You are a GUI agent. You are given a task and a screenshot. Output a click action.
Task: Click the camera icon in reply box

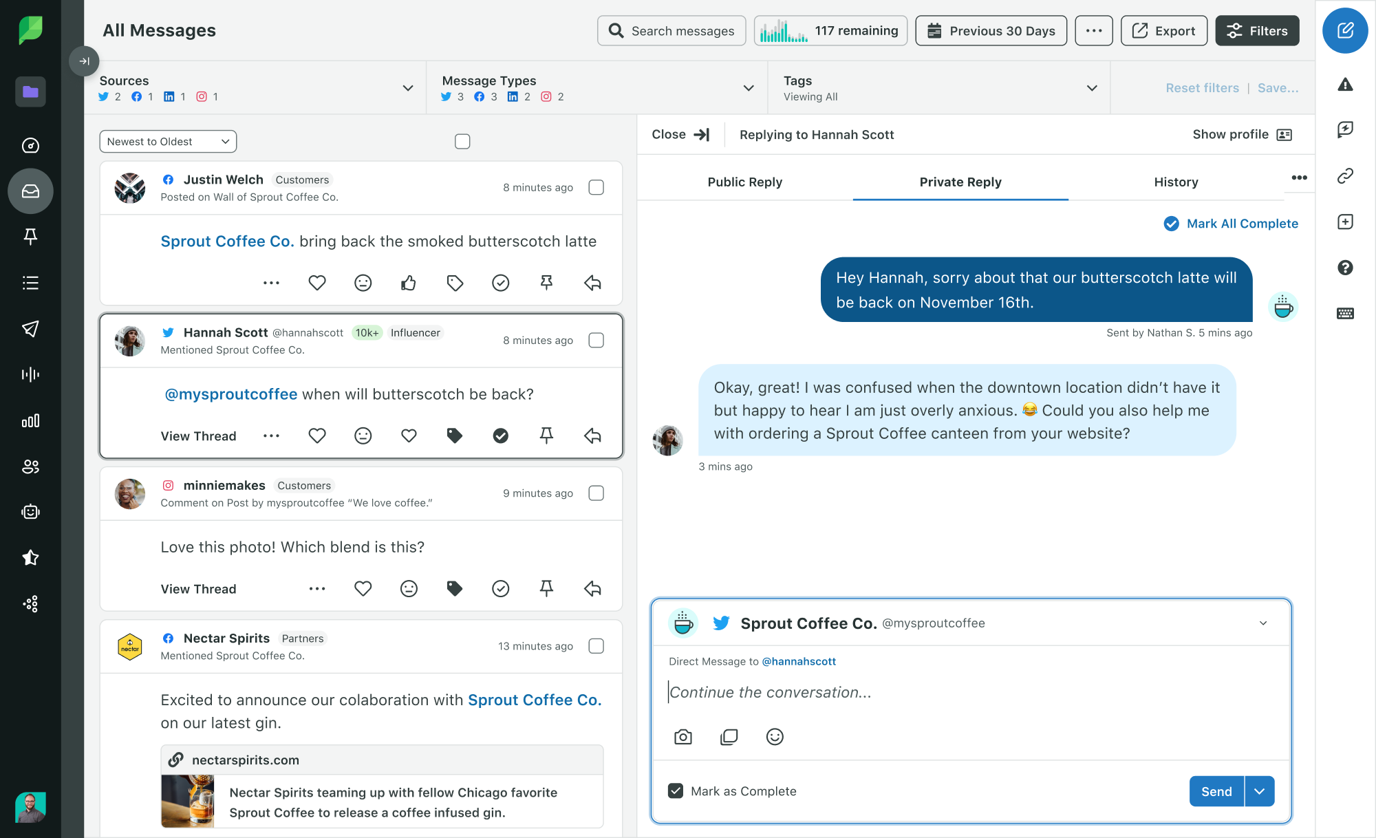[682, 737]
